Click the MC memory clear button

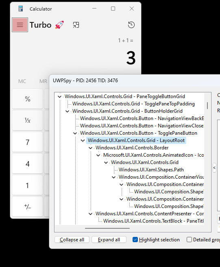tap(22, 81)
